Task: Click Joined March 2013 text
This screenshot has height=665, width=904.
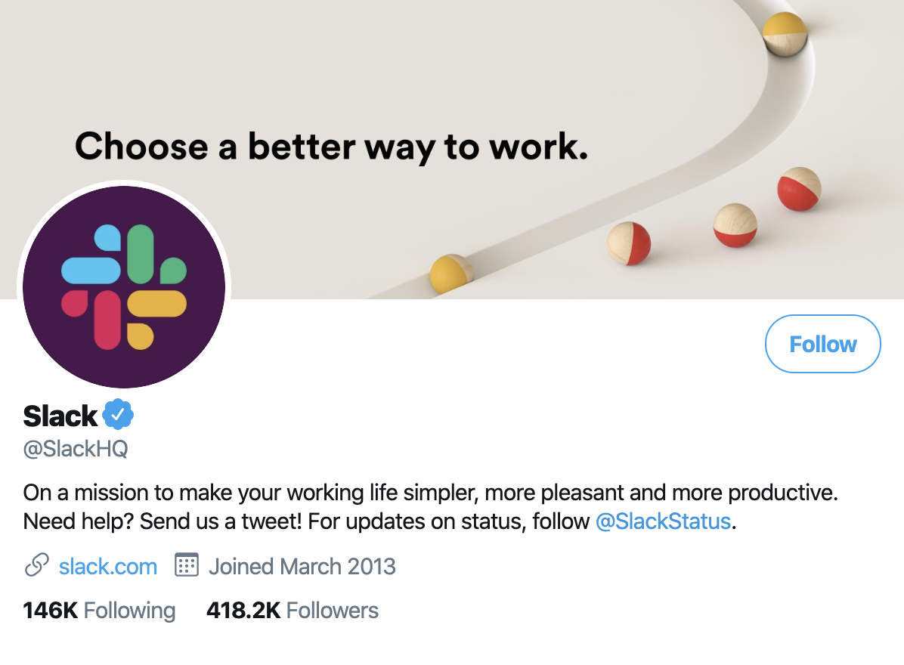Action: click(302, 565)
